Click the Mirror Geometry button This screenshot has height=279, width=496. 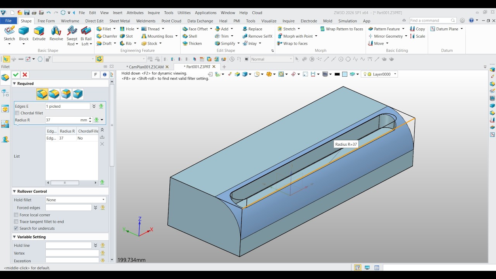(385, 36)
